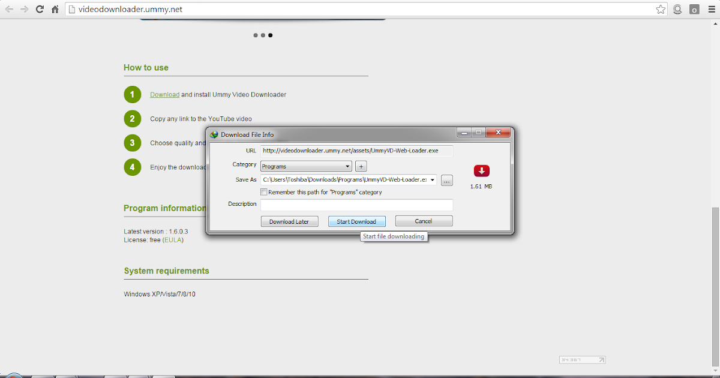Click the 'How to use' heading
The image size is (720, 378).
click(146, 68)
